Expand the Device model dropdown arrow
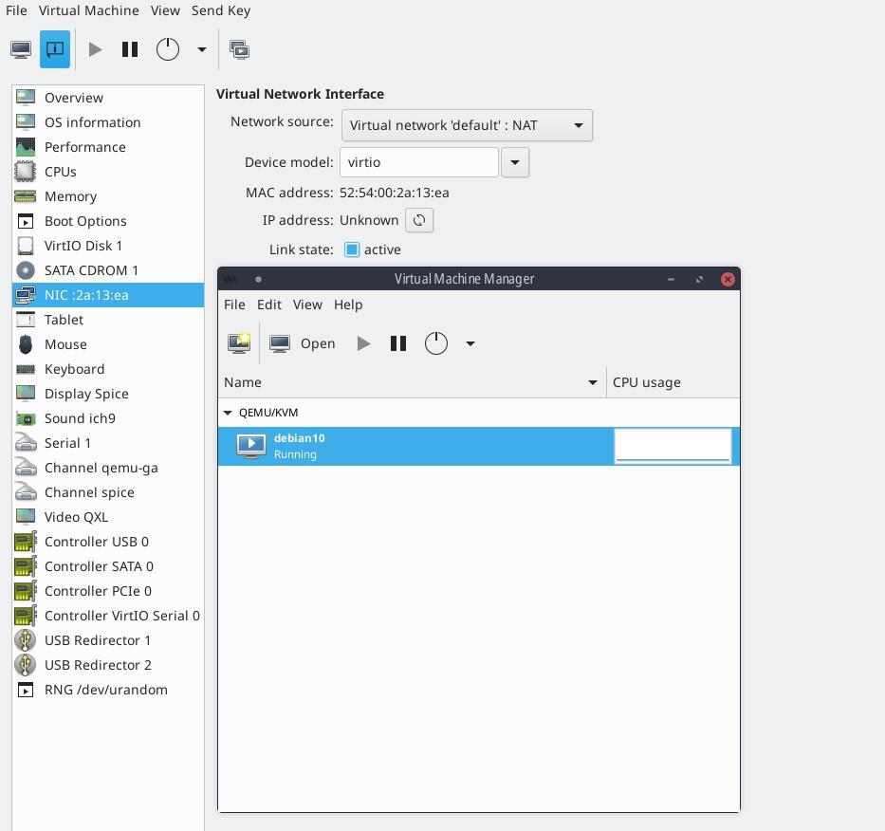This screenshot has width=885, height=831. [515, 162]
